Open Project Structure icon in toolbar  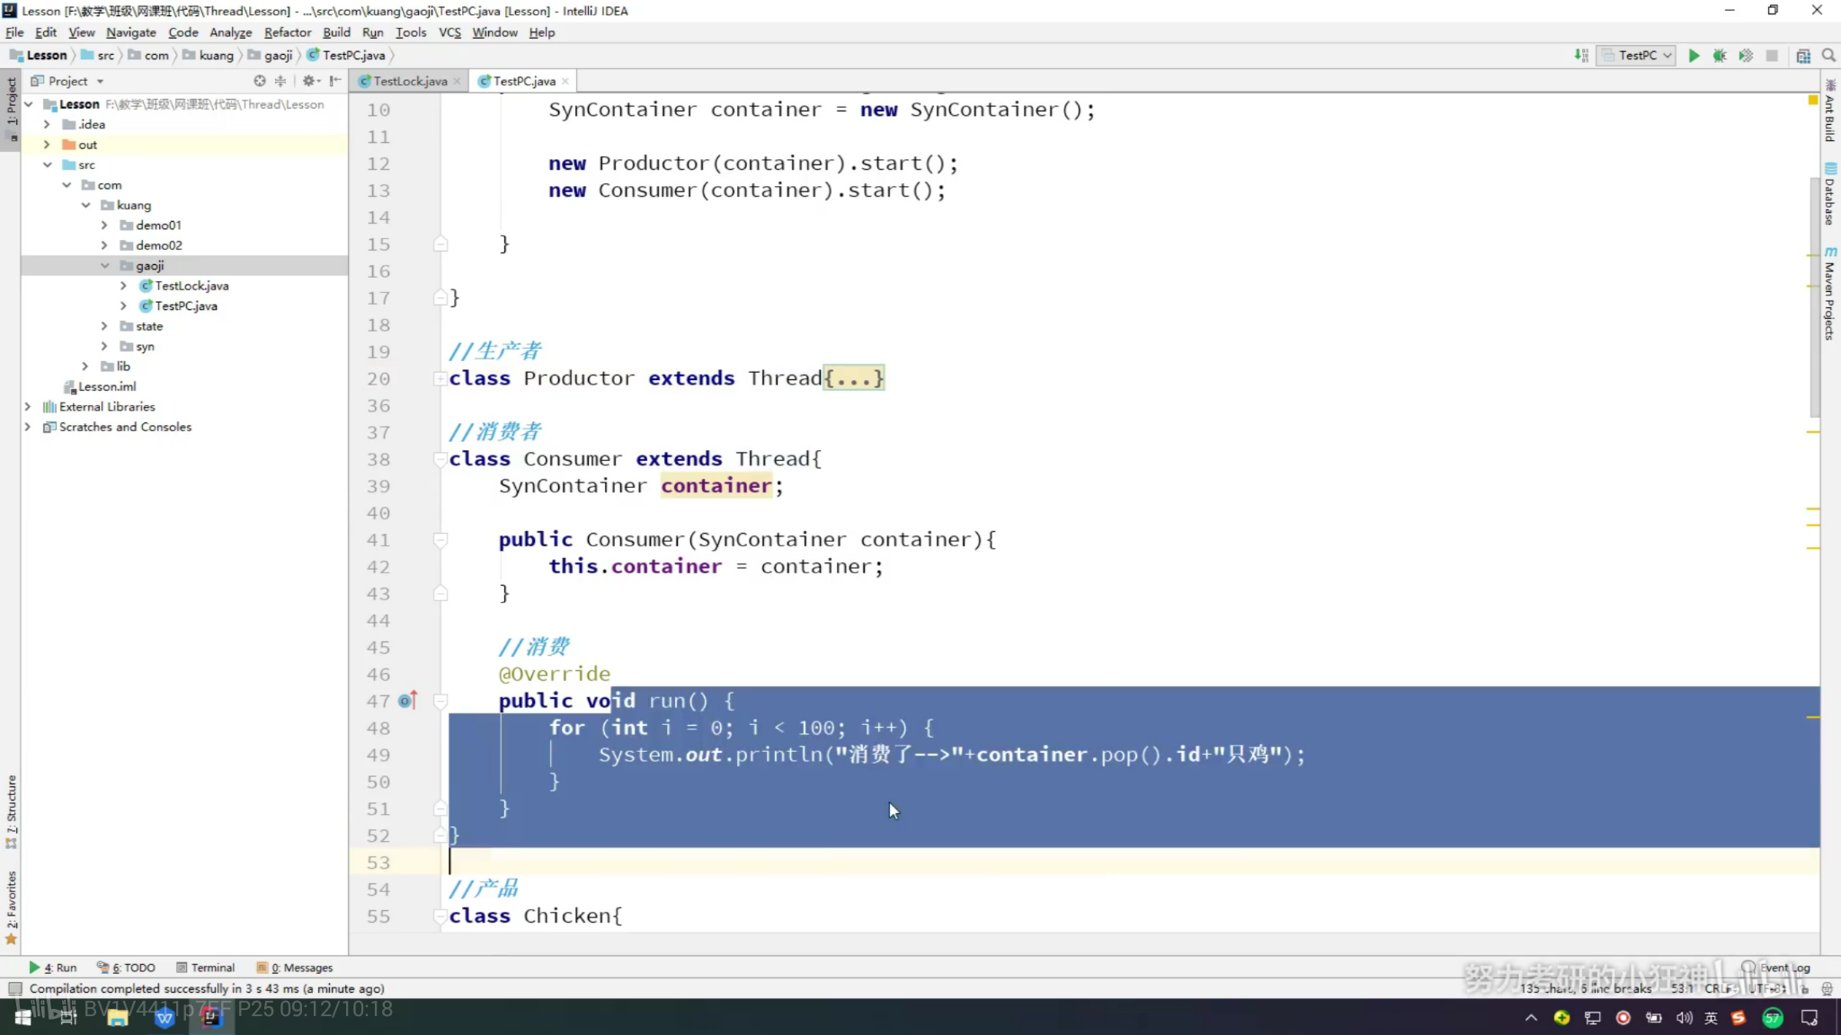(x=1803, y=56)
